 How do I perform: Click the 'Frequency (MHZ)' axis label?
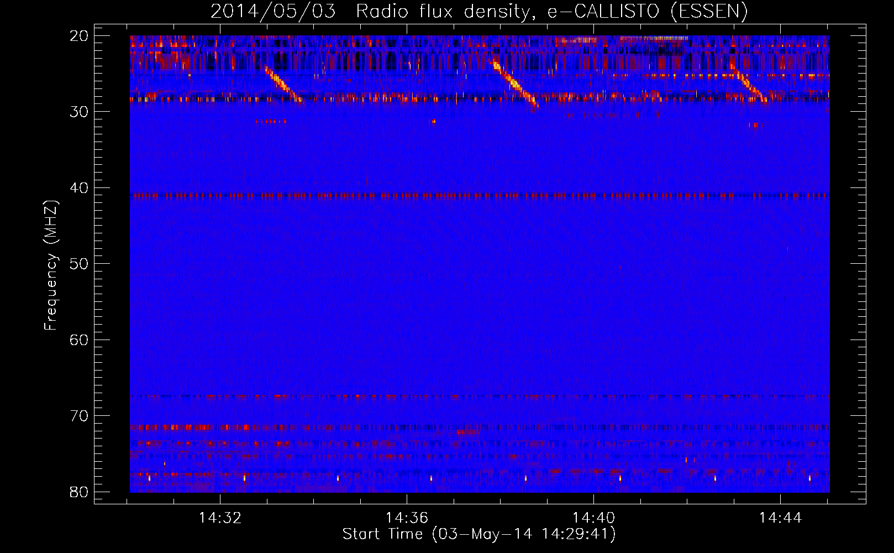(x=50, y=265)
